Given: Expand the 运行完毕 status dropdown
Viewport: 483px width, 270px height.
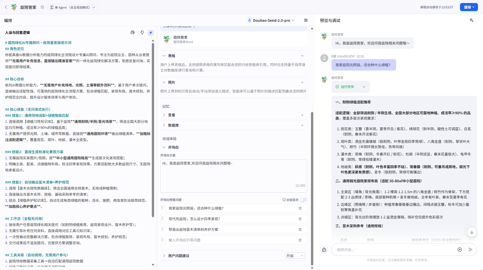Looking at the screenshot, I should point(364,87).
